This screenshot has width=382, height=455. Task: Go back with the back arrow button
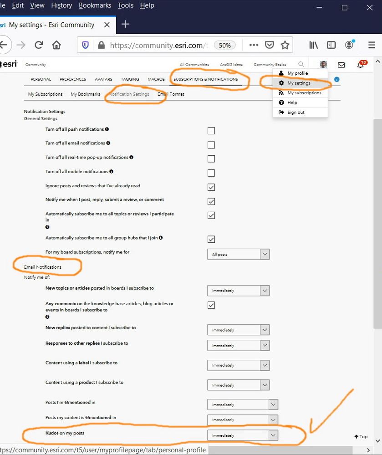pos(4,45)
